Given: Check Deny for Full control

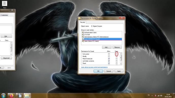Looking at the screenshot, I should [116, 54].
